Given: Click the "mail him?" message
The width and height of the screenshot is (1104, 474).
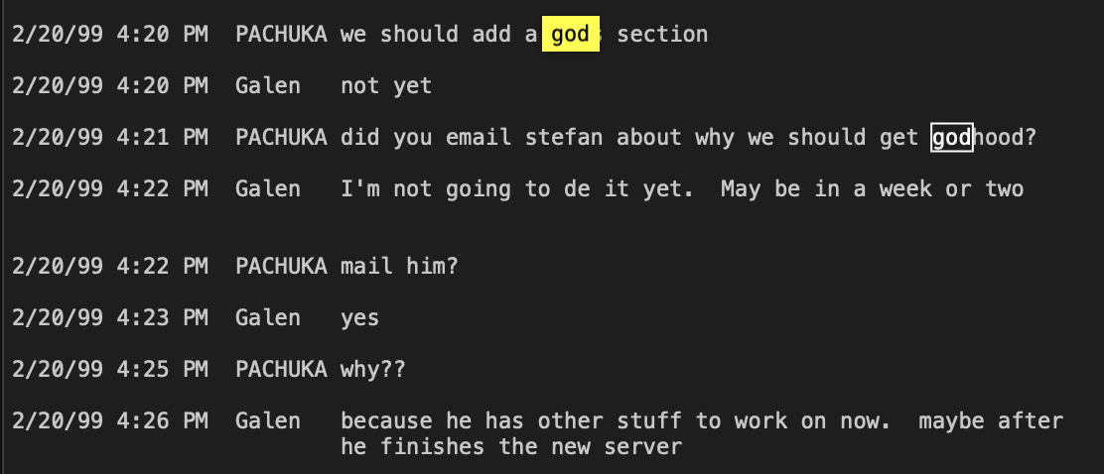Looking at the screenshot, I should (x=399, y=266).
